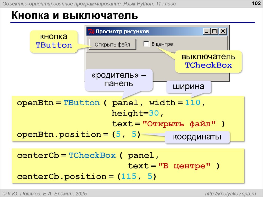Click the Tk feather icon in title bar
Image resolution: width=263 pixels, height=197 pixels.
[x=91, y=31]
